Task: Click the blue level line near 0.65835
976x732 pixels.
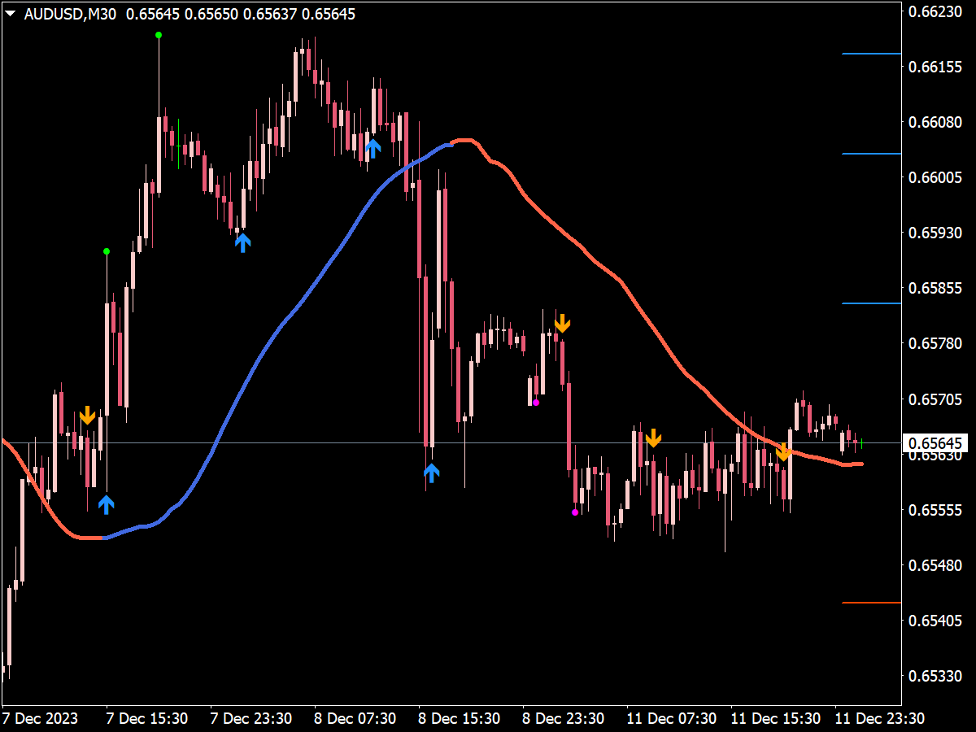Action: pos(872,303)
